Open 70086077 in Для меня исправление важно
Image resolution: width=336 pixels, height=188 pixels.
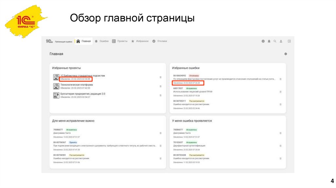[58, 130]
